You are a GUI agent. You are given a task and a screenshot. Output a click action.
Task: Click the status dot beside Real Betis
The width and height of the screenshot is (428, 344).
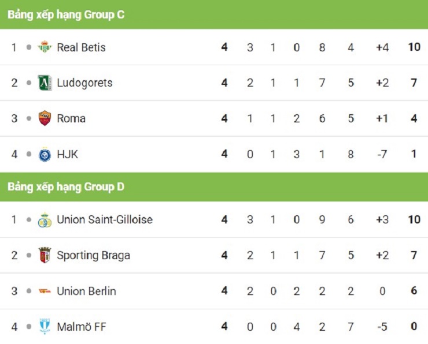29,47
